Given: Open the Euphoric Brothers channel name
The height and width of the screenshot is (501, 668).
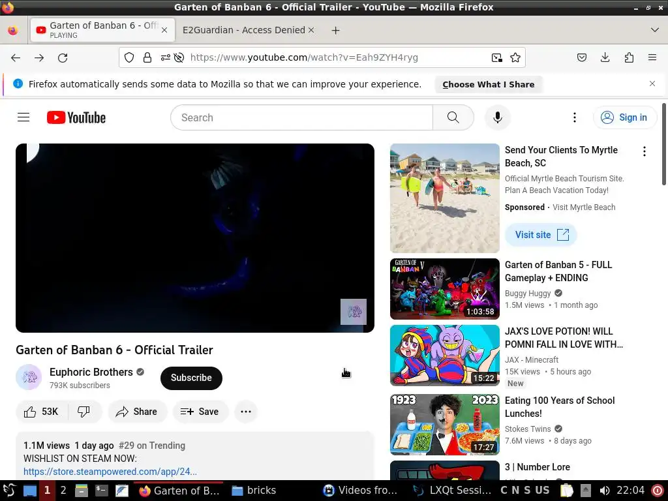Looking at the screenshot, I should pyautogui.click(x=91, y=372).
